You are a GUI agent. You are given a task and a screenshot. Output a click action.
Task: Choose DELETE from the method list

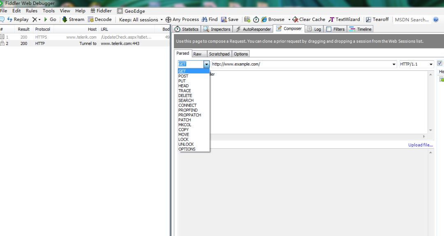[194, 95]
